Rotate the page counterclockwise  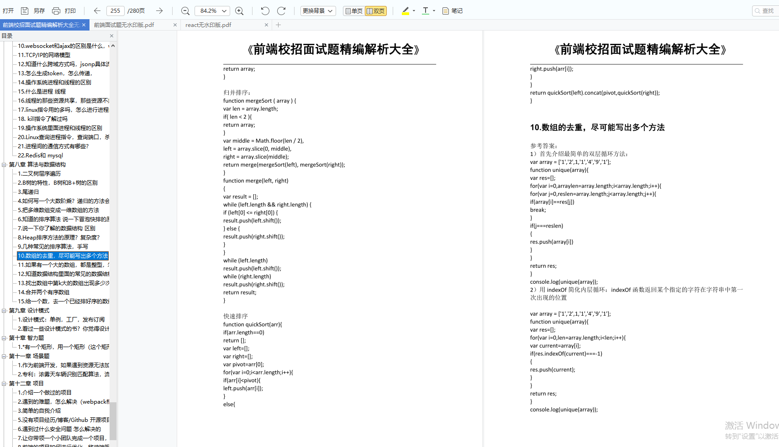265,10
